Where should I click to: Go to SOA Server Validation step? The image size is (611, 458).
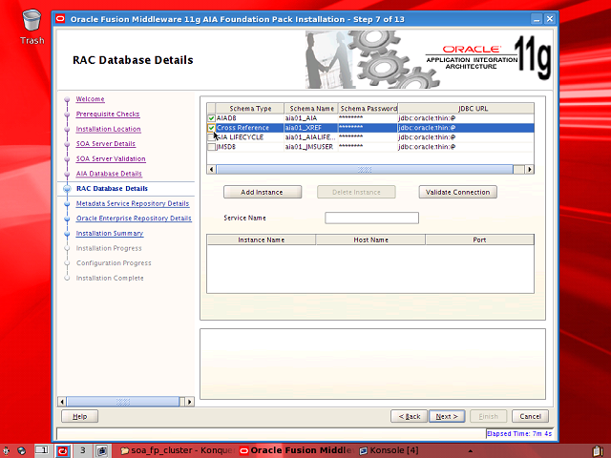(111, 158)
